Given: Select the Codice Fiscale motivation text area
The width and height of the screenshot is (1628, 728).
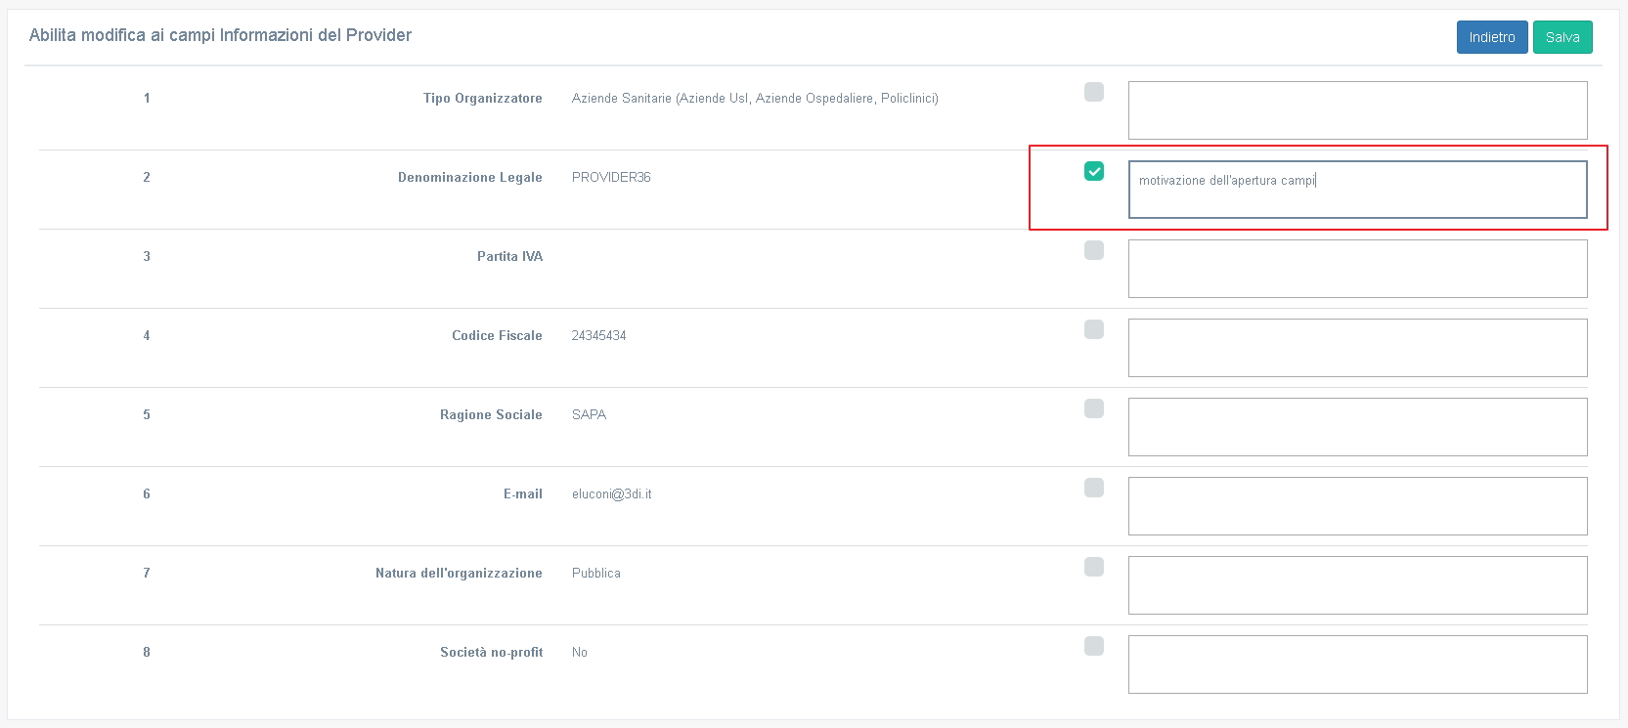Looking at the screenshot, I should point(1357,348).
